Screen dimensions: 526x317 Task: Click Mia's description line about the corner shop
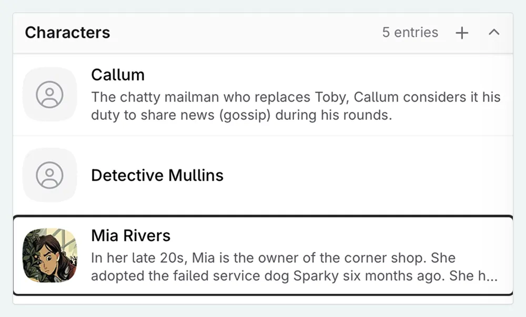coord(273,258)
